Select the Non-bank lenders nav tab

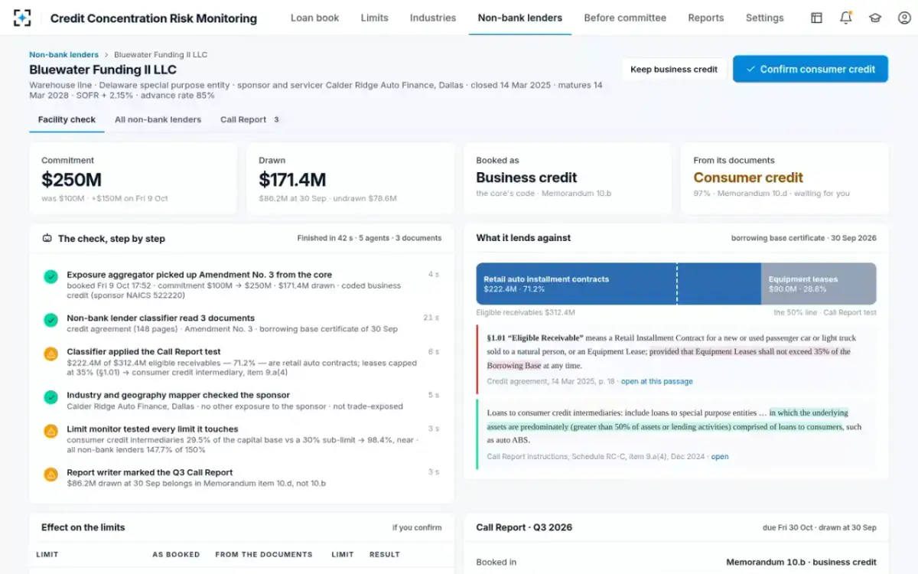tap(520, 18)
